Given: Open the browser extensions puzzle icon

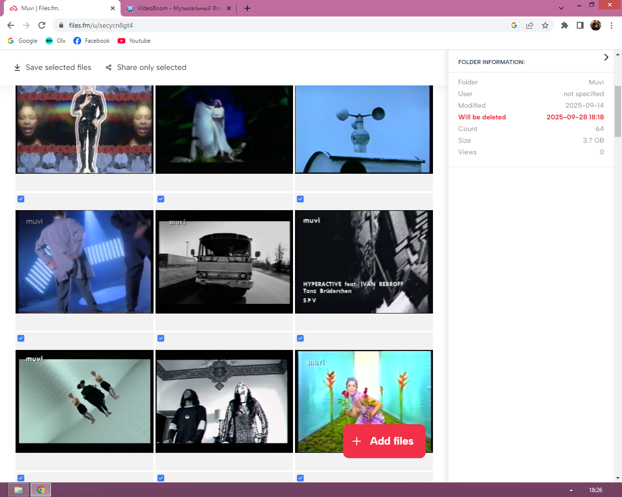Looking at the screenshot, I should click(x=564, y=25).
